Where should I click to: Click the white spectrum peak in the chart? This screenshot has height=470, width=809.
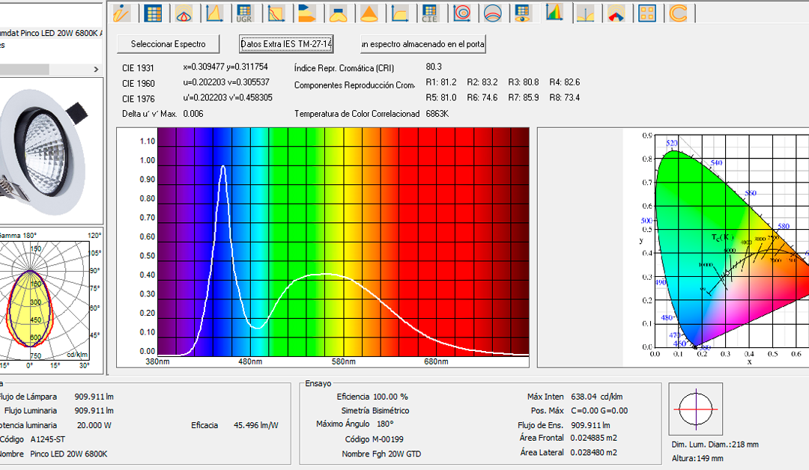coord(222,168)
